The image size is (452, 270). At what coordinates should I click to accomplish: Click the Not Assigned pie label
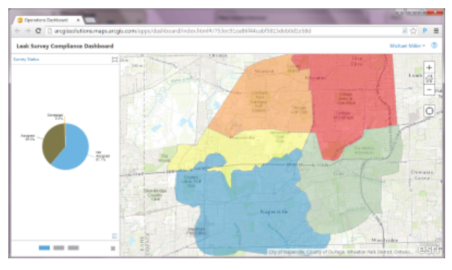coord(103,156)
